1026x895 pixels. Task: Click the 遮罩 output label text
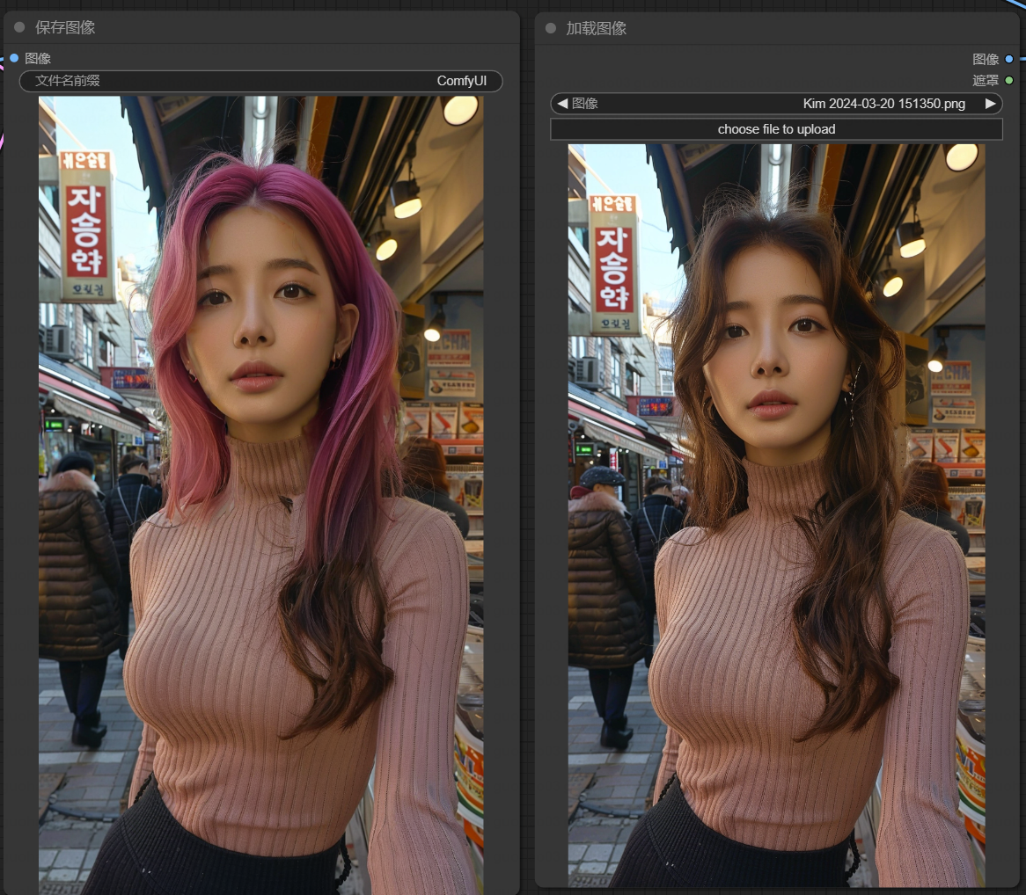(986, 80)
